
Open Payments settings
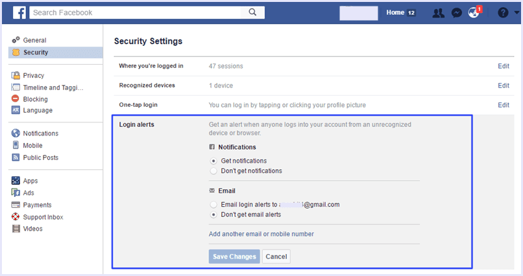38,205
